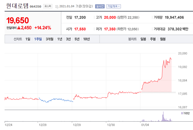Screen dimensions: 193x130
Task: Click the low price value 17,350
Action: 110,29
